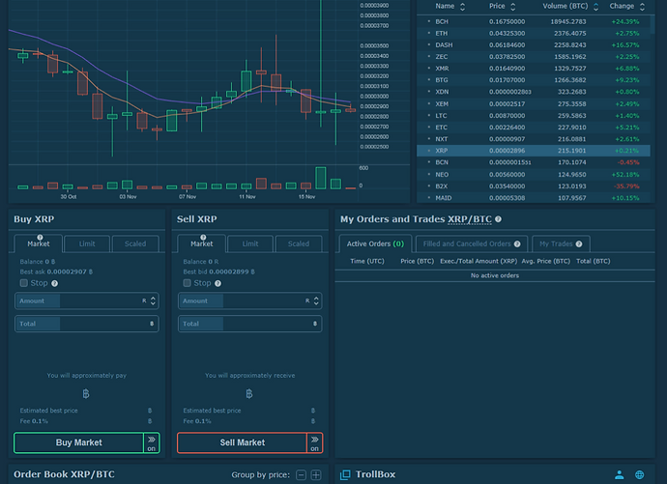Viewport: 667px width, 484px height.
Task: Select ETC row in market list
Action: click(534, 128)
